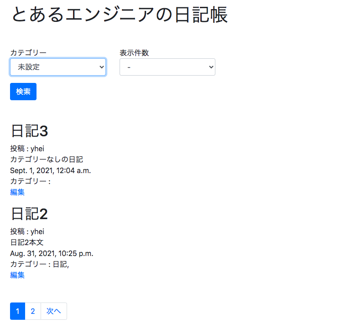Viewport: 350px width, 328px height.
Task: Click the text カテゴリー : 日記,
Action: pos(40,264)
